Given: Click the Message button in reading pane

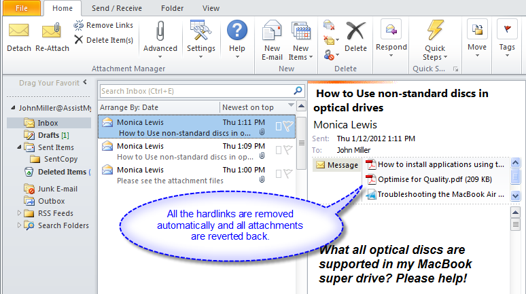Looking at the screenshot, I should (x=336, y=165).
